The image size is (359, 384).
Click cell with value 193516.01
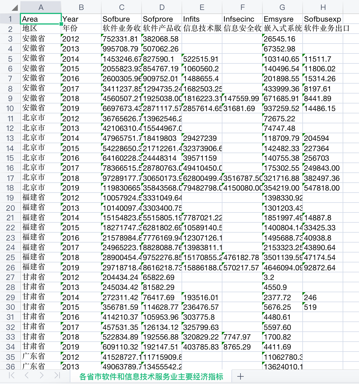tap(202, 297)
